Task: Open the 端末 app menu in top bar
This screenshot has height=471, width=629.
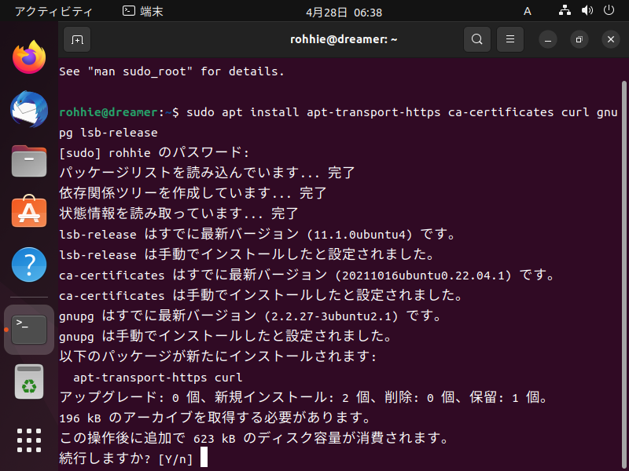Action: [x=143, y=12]
